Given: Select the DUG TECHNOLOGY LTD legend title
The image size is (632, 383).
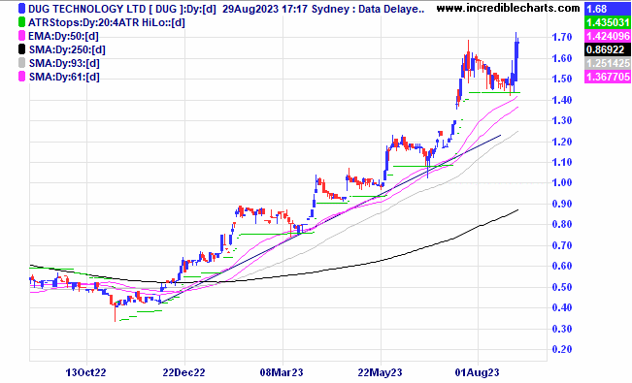Looking at the screenshot, I should pyautogui.click(x=122, y=9).
